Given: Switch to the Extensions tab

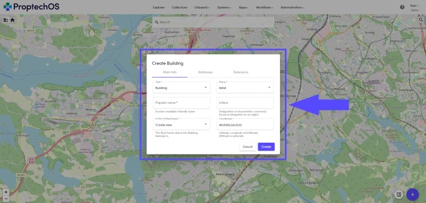Looking at the screenshot, I should (241, 72).
